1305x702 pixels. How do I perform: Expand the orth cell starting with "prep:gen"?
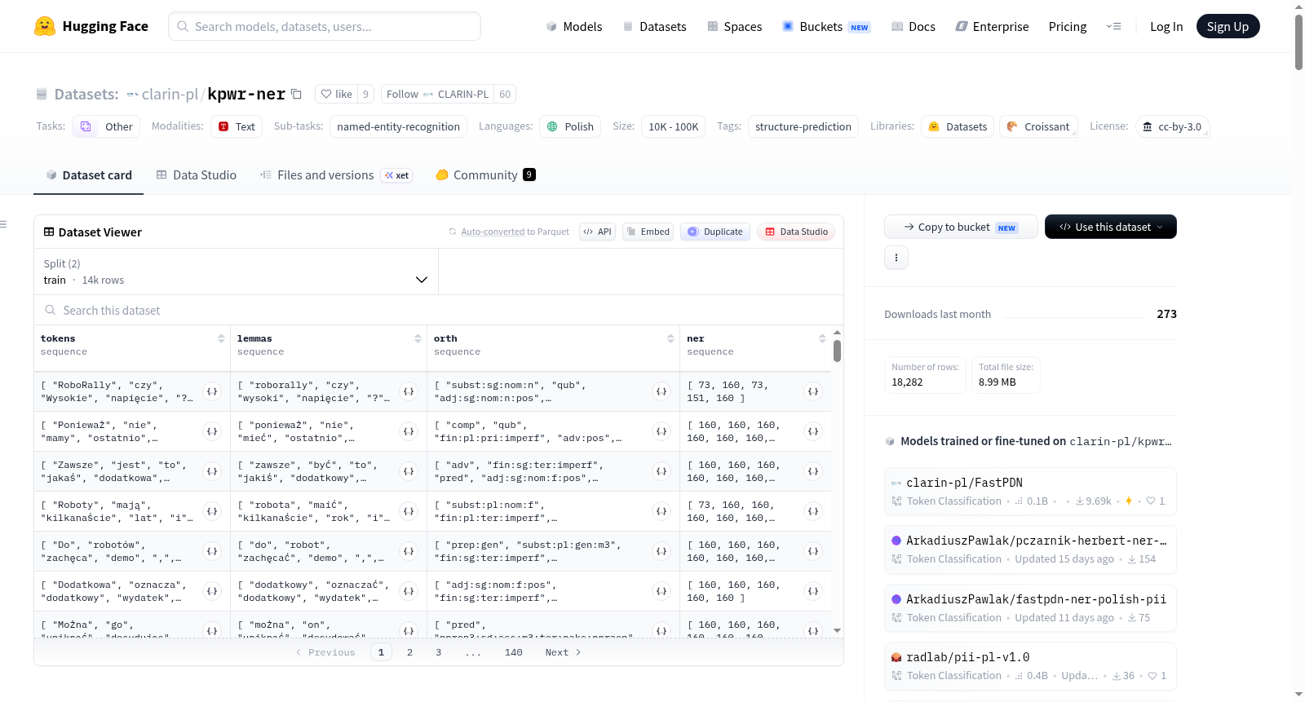[661, 551]
